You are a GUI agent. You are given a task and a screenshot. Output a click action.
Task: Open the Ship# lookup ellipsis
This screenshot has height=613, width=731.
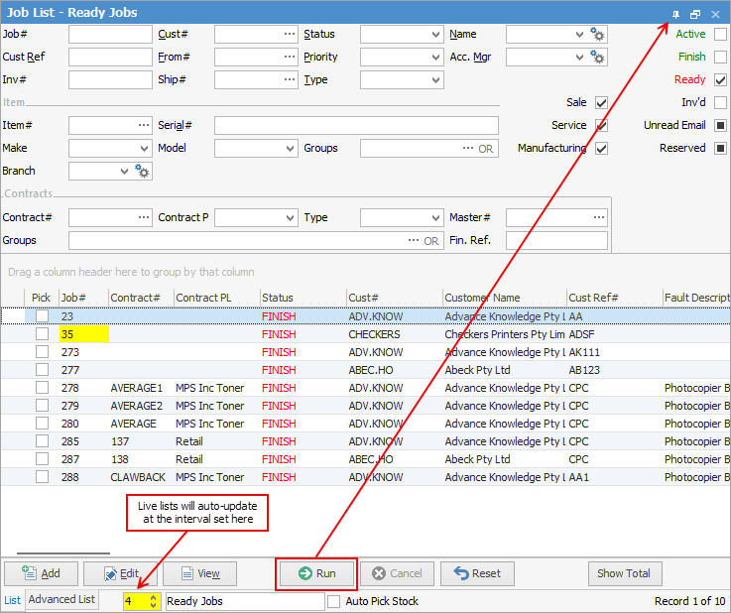pyautogui.click(x=290, y=79)
